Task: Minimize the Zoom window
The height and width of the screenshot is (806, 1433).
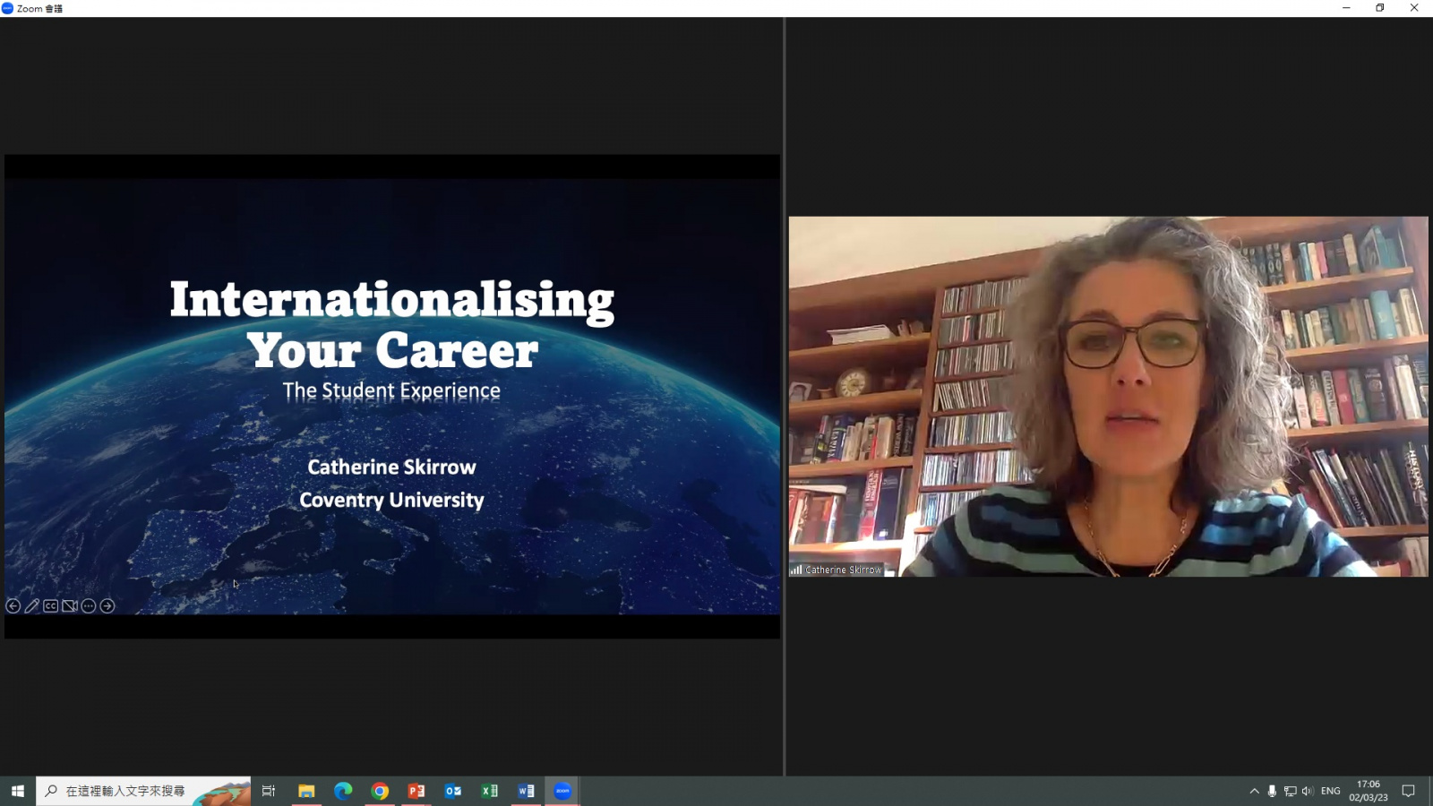Action: (1346, 8)
